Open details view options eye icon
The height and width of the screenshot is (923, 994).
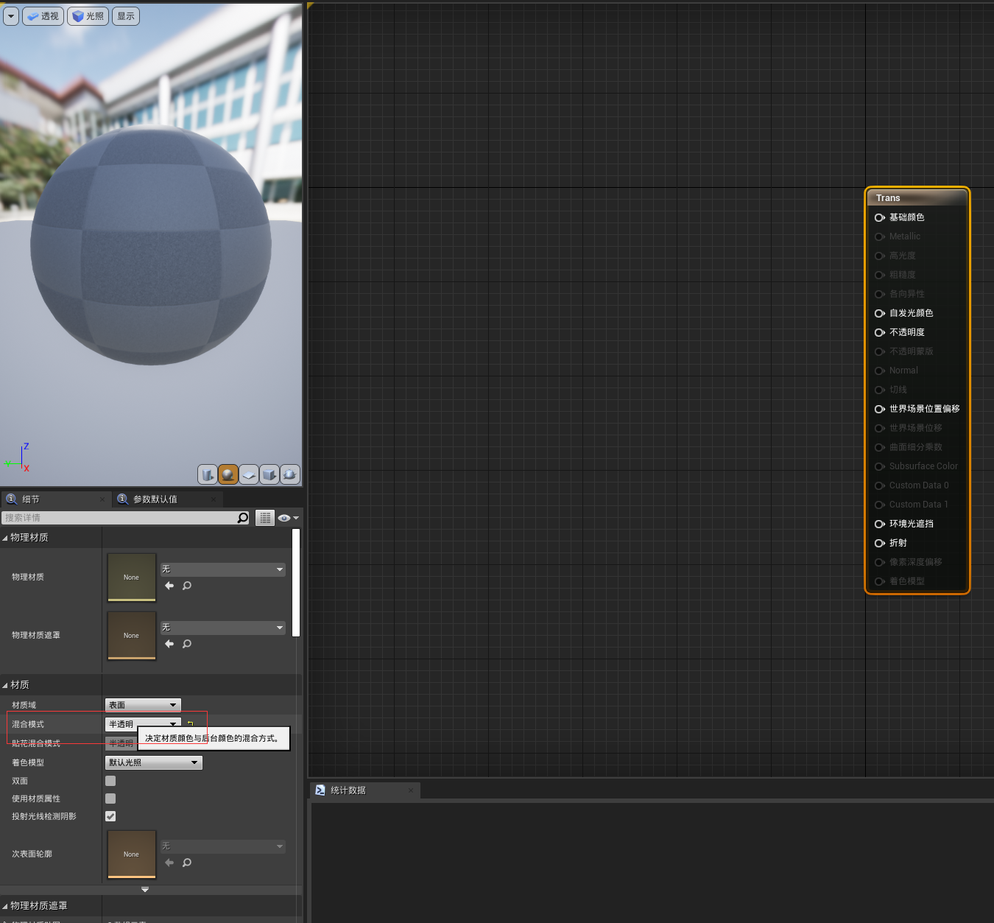(x=288, y=518)
